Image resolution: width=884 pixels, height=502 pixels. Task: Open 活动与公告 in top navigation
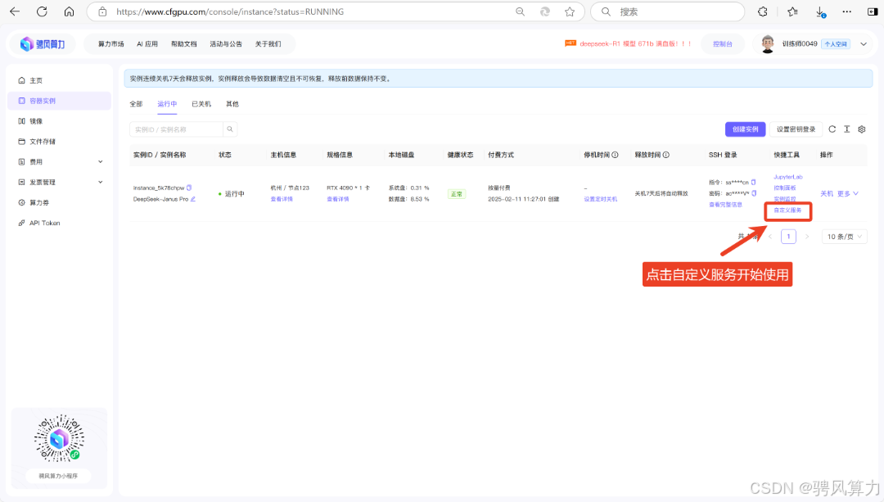(226, 44)
